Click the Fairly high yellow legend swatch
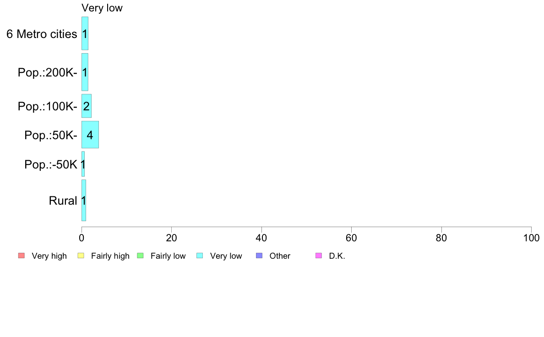 [81, 256]
